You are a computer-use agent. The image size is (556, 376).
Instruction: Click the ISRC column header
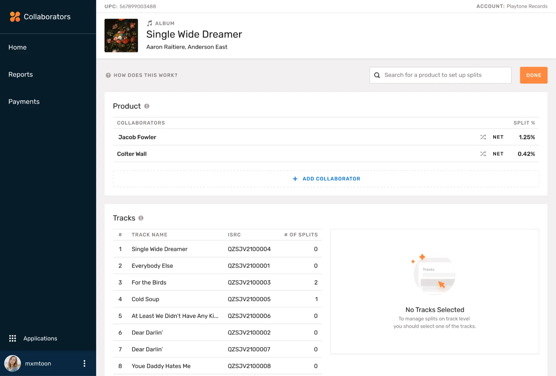point(234,235)
